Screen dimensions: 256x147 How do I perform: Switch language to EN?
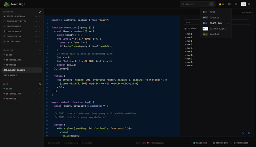244,4
